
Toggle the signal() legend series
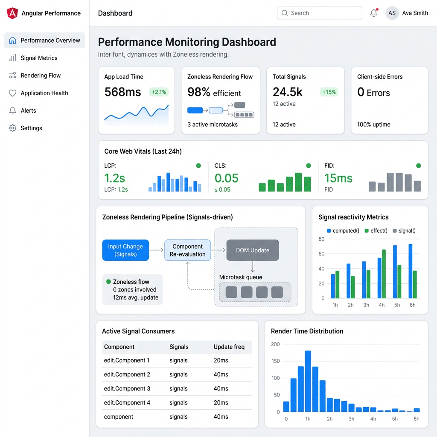coord(404,231)
